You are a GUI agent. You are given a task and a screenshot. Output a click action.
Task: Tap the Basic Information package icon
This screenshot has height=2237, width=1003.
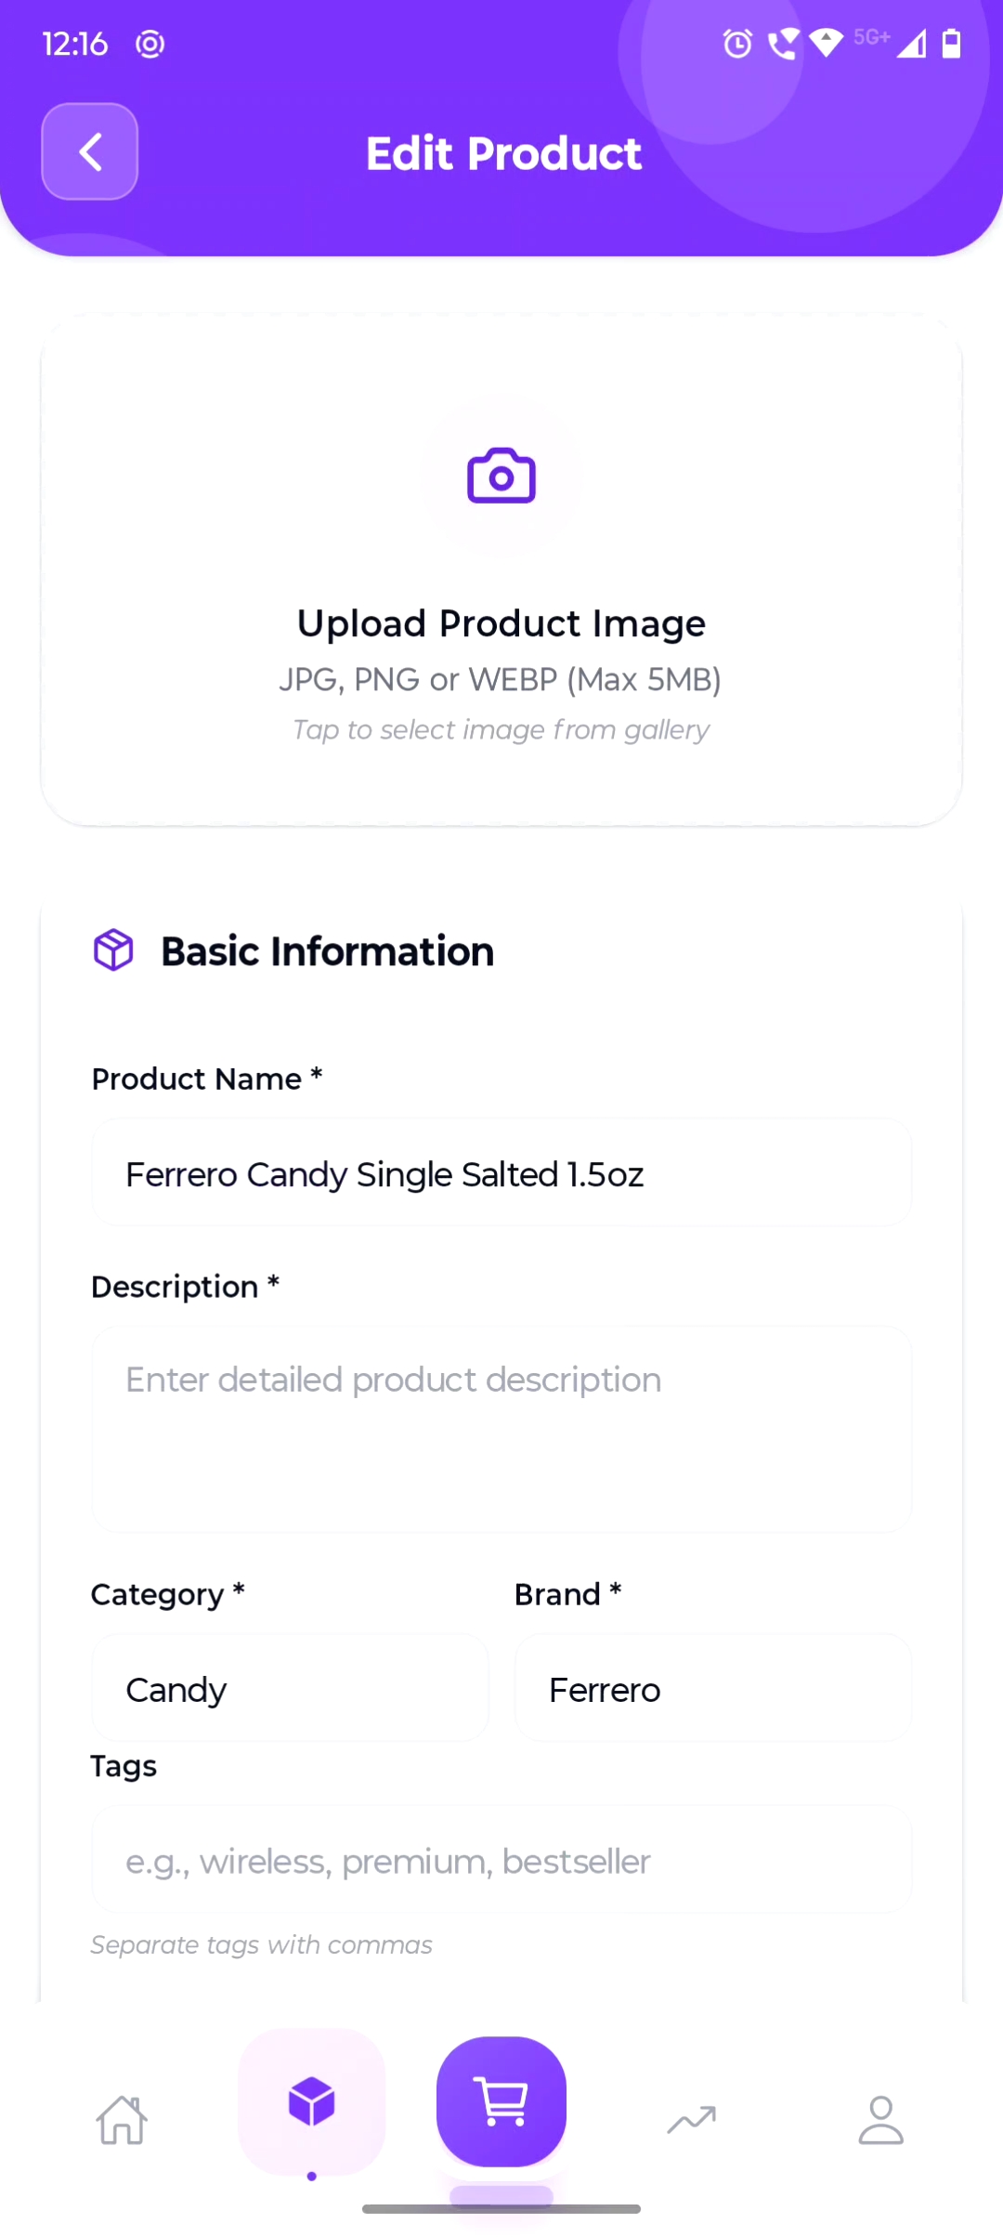pyautogui.click(x=113, y=950)
